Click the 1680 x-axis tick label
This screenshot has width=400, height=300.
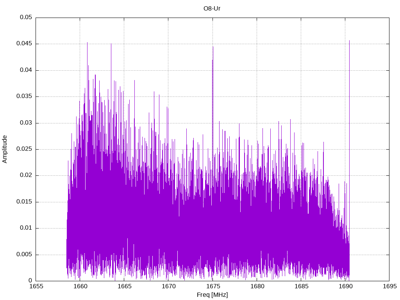tap(257, 286)
